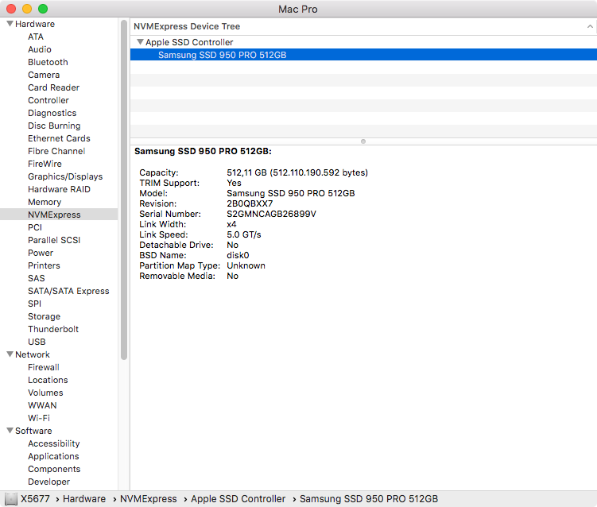Collapse the Software section triangle

tap(10, 430)
